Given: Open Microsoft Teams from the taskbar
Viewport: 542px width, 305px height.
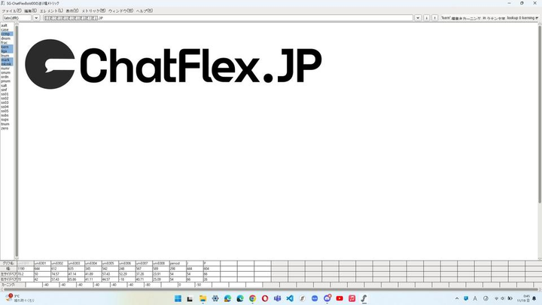Looking at the screenshot, I should [277, 298].
